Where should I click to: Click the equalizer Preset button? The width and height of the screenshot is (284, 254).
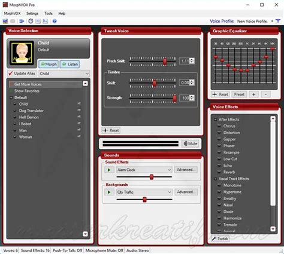tap(239, 94)
